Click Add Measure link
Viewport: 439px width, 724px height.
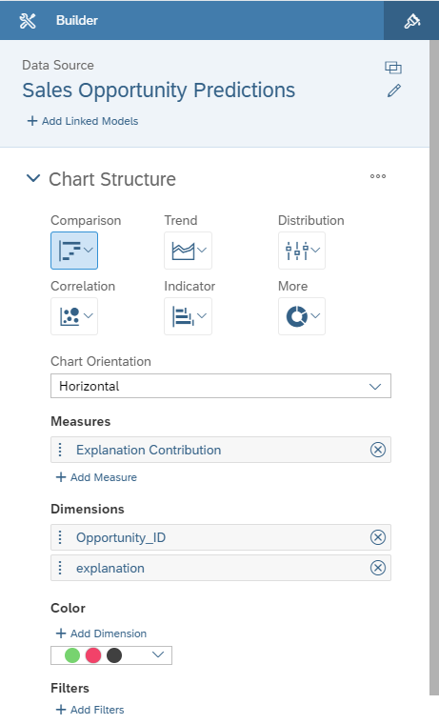[x=96, y=477]
